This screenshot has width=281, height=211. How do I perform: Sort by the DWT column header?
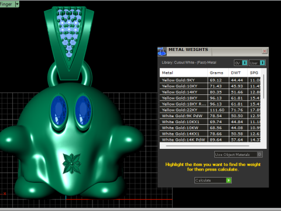point(238,73)
